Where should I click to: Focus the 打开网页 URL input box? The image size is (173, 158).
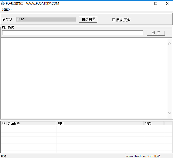click(x=72, y=33)
